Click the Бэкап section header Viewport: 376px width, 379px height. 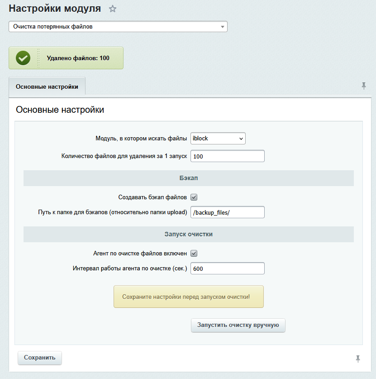[188, 178]
